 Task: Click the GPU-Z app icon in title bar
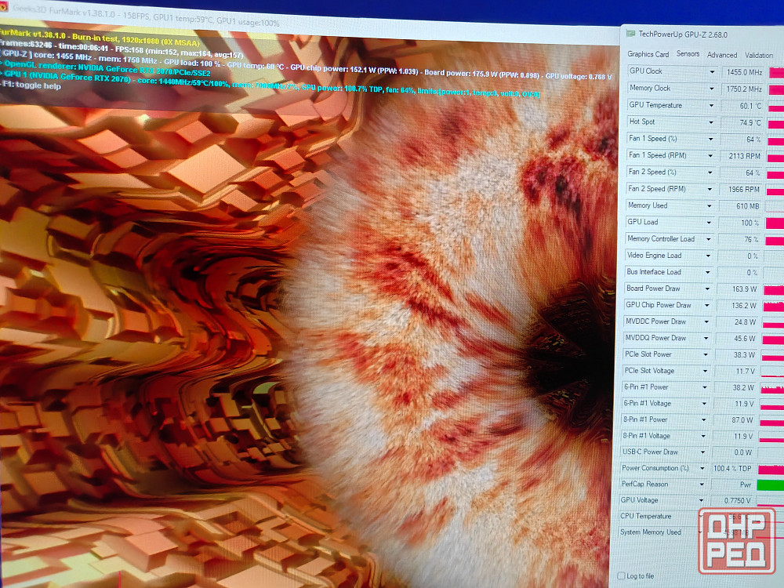pos(631,34)
